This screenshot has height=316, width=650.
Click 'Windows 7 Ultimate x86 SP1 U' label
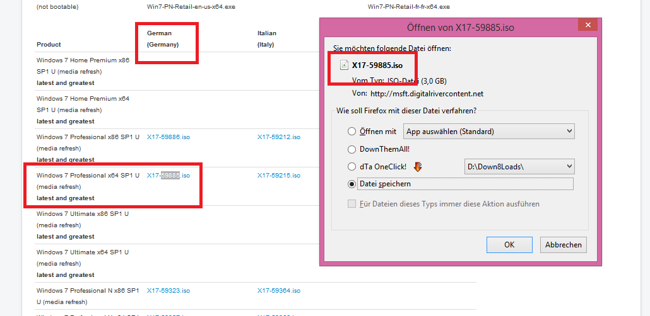click(x=83, y=214)
